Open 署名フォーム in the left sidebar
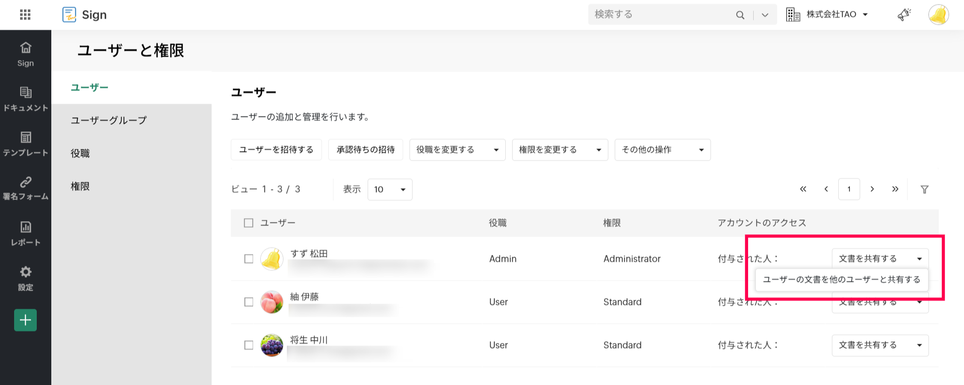964x385 pixels. click(x=26, y=188)
